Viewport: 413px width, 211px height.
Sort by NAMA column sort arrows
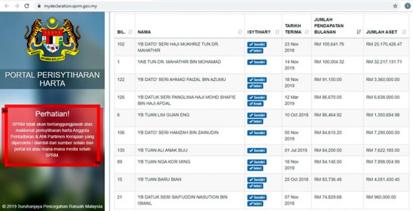coord(240,32)
